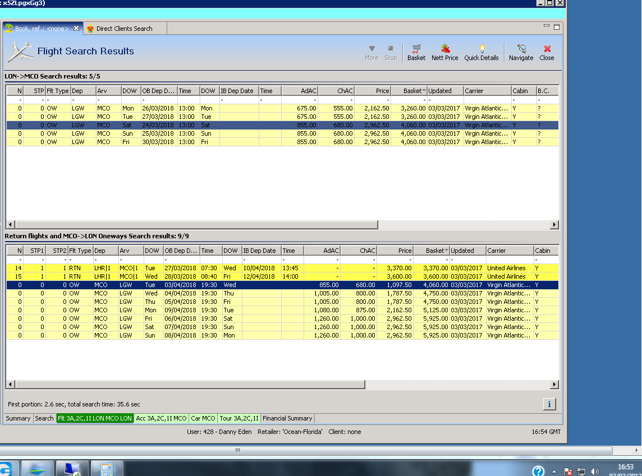The width and height of the screenshot is (642, 476).
Task: Switch to the Direct Clients Search tab
Action: click(x=124, y=29)
